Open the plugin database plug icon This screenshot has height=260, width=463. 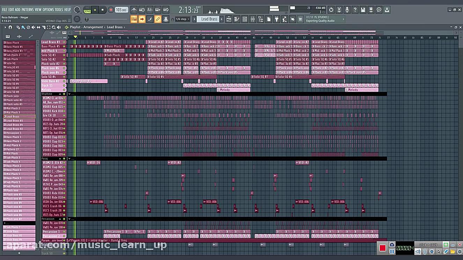[x=277, y=19]
